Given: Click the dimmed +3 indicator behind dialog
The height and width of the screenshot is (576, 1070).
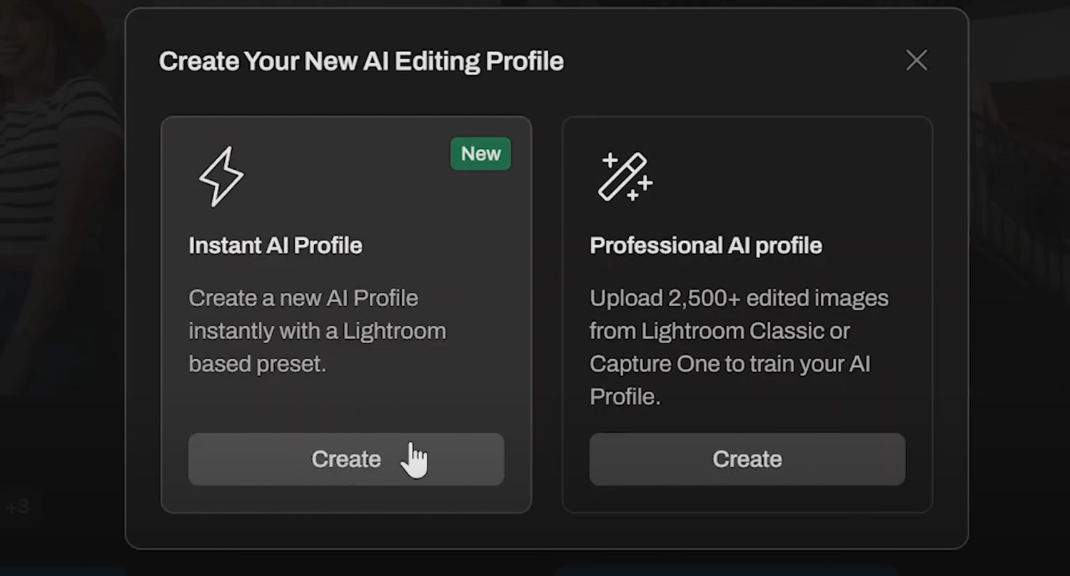Looking at the screenshot, I should (x=17, y=507).
